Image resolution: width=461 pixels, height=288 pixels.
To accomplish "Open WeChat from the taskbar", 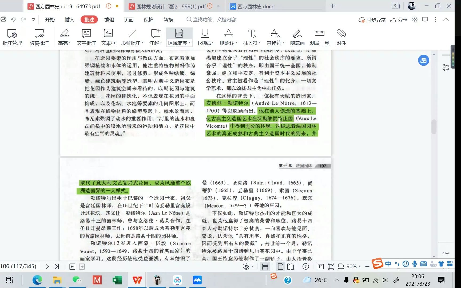I will click(x=77, y=280).
